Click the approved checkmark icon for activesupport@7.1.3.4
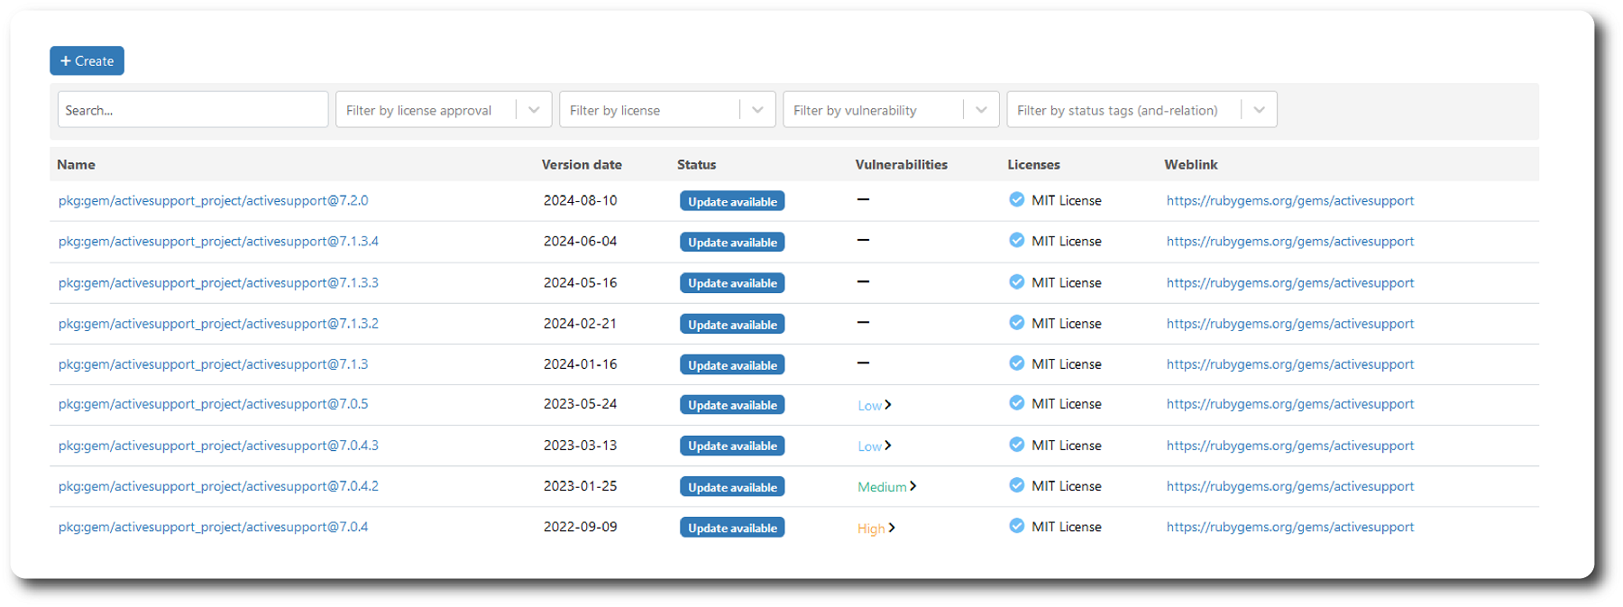The height and width of the screenshot is (607, 1623). coord(1016,241)
